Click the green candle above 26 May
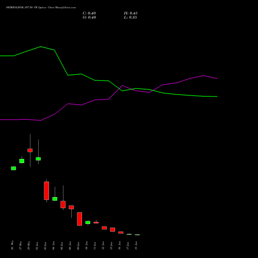This screenshot has width=258, height=258. [x=13, y=168]
